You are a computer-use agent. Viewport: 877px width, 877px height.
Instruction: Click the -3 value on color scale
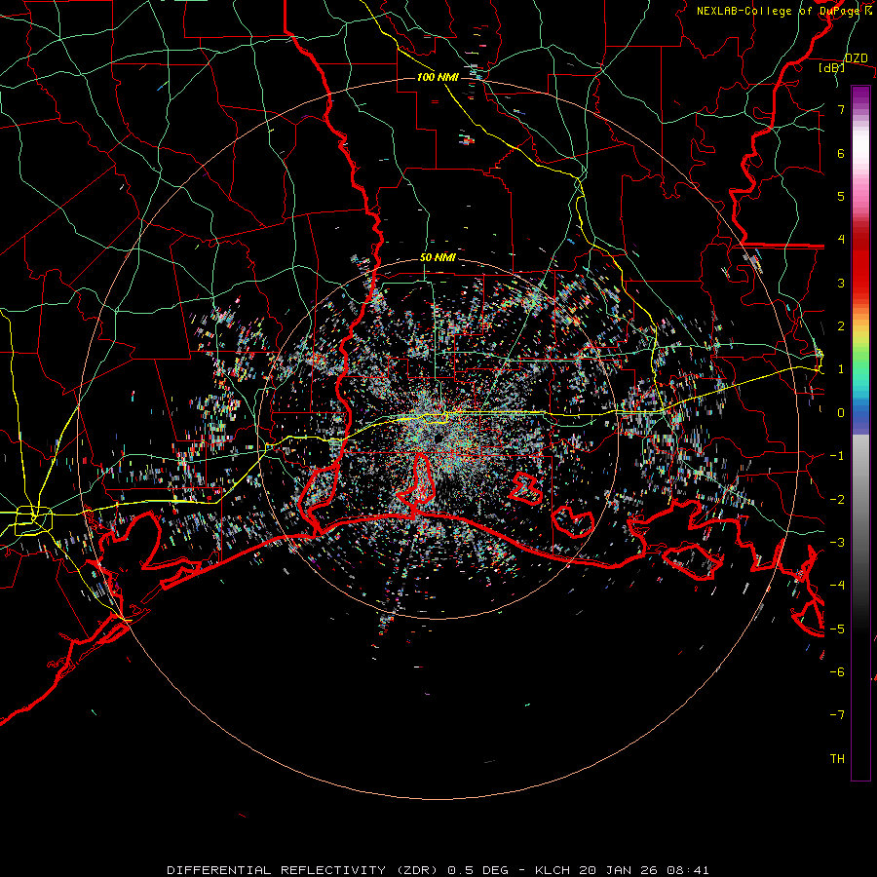(837, 543)
